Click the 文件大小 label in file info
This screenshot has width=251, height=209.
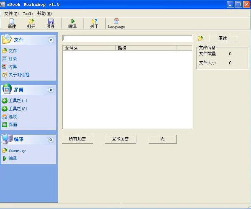[x=207, y=63]
